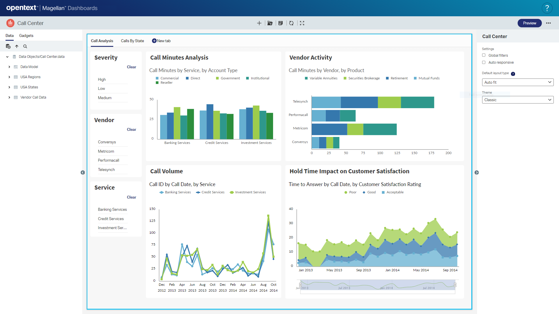
Task: Expand the USA Regions tree node
Action: (x=9, y=77)
